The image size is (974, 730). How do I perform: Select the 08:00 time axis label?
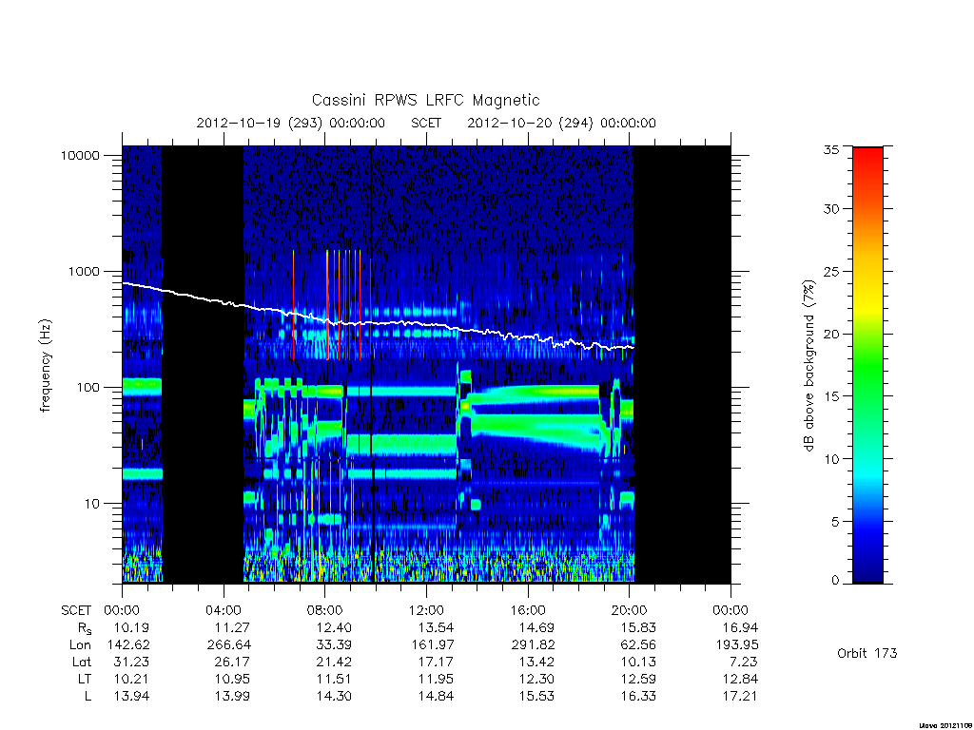[x=325, y=610]
